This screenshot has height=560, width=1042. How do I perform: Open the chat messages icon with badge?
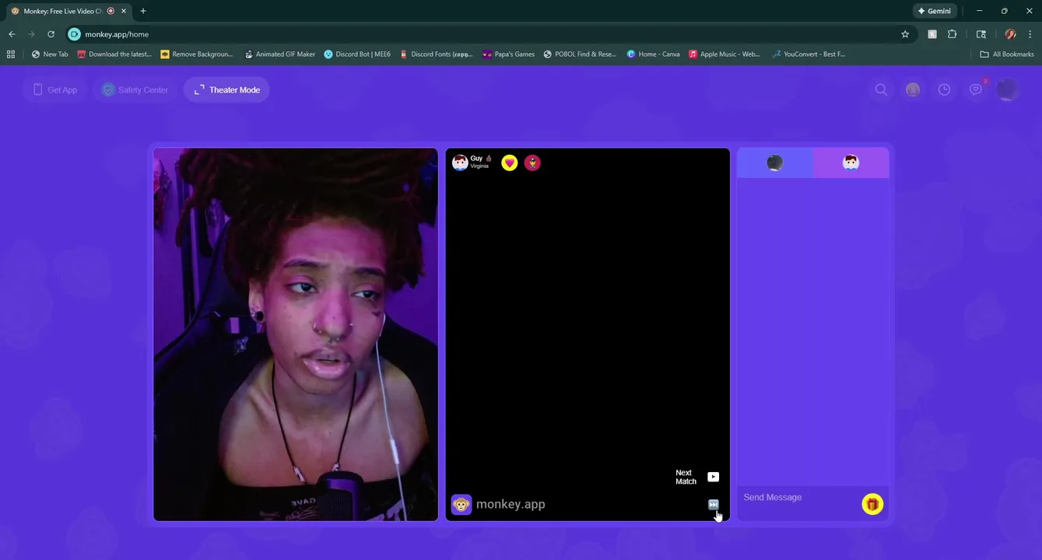[x=976, y=89]
